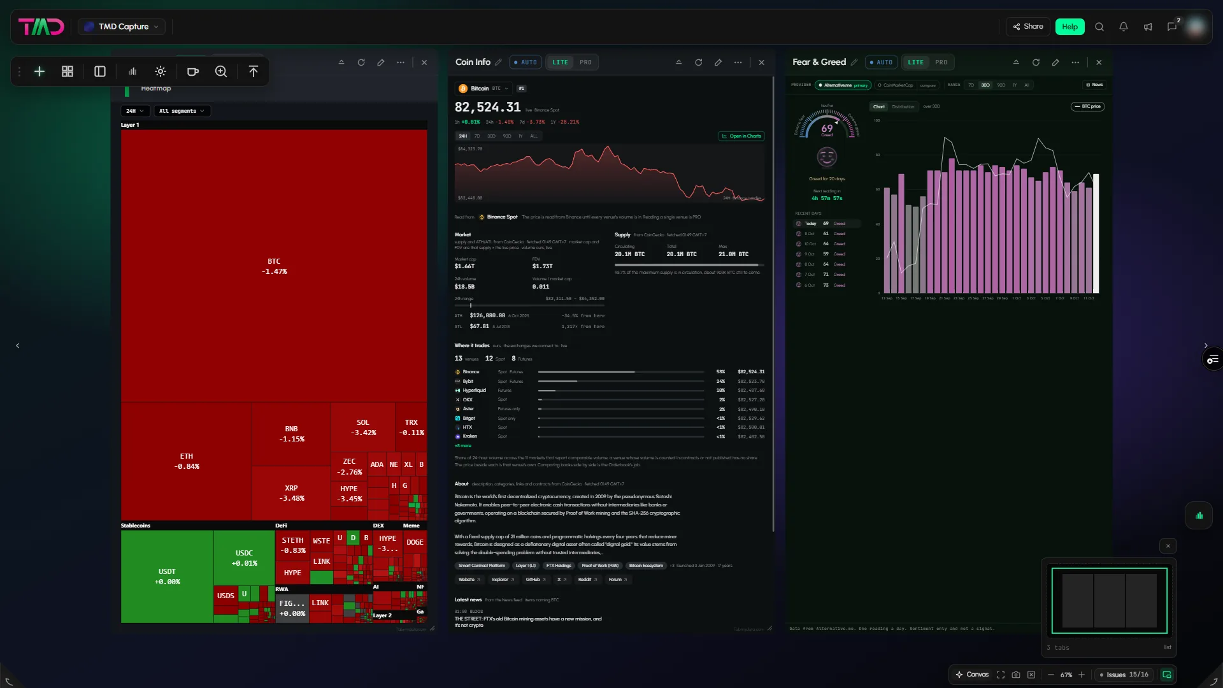
Task: Refresh the Coin Info panel
Action: [x=699, y=62]
